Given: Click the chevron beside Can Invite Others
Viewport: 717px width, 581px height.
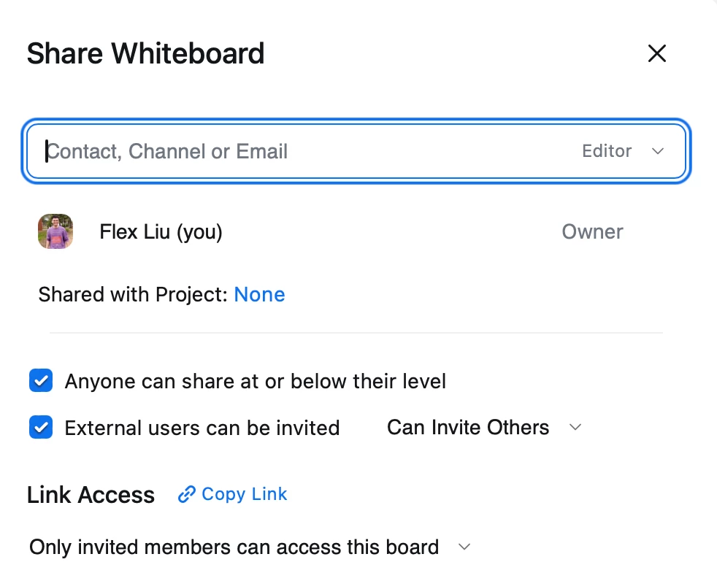Looking at the screenshot, I should (575, 427).
